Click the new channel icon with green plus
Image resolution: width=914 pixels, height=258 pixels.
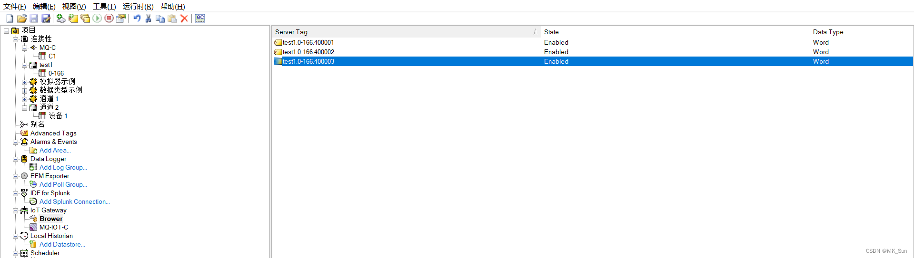61,19
